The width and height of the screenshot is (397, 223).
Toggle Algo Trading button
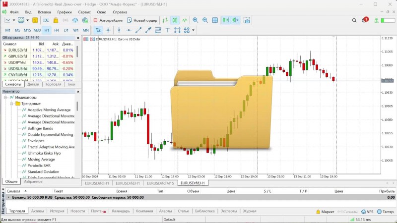(x=108, y=20)
